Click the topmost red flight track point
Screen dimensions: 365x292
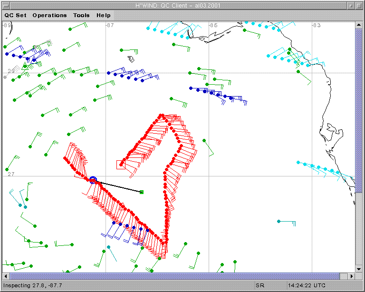tap(162, 116)
